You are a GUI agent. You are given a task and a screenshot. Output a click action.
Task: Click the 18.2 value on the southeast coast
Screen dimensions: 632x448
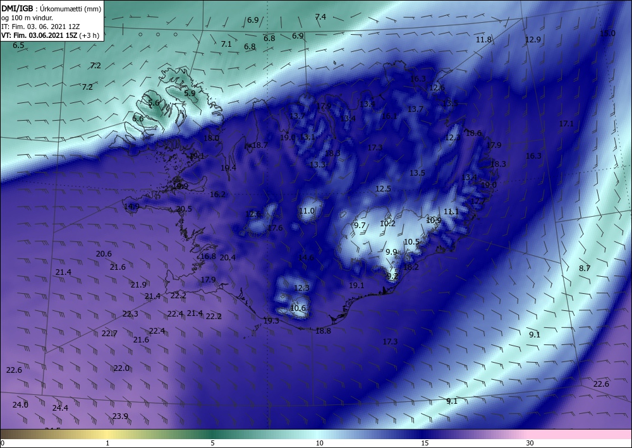click(411, 267)
